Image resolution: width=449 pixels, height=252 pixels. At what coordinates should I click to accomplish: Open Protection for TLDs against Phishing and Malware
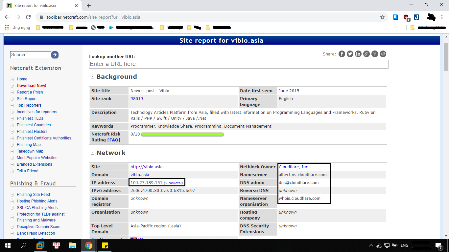click(41, 217)
